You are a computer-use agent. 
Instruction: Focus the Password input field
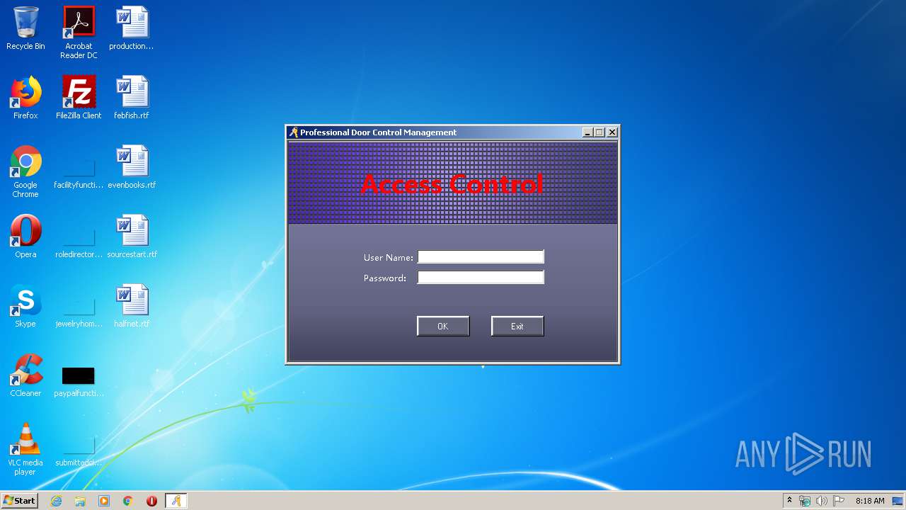[x=481, y=278]
